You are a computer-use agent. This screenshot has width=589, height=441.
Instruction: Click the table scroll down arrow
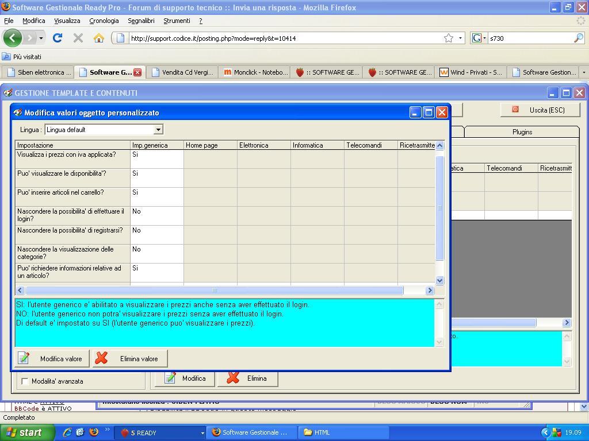pyautogui.click(x=440, y=280)
